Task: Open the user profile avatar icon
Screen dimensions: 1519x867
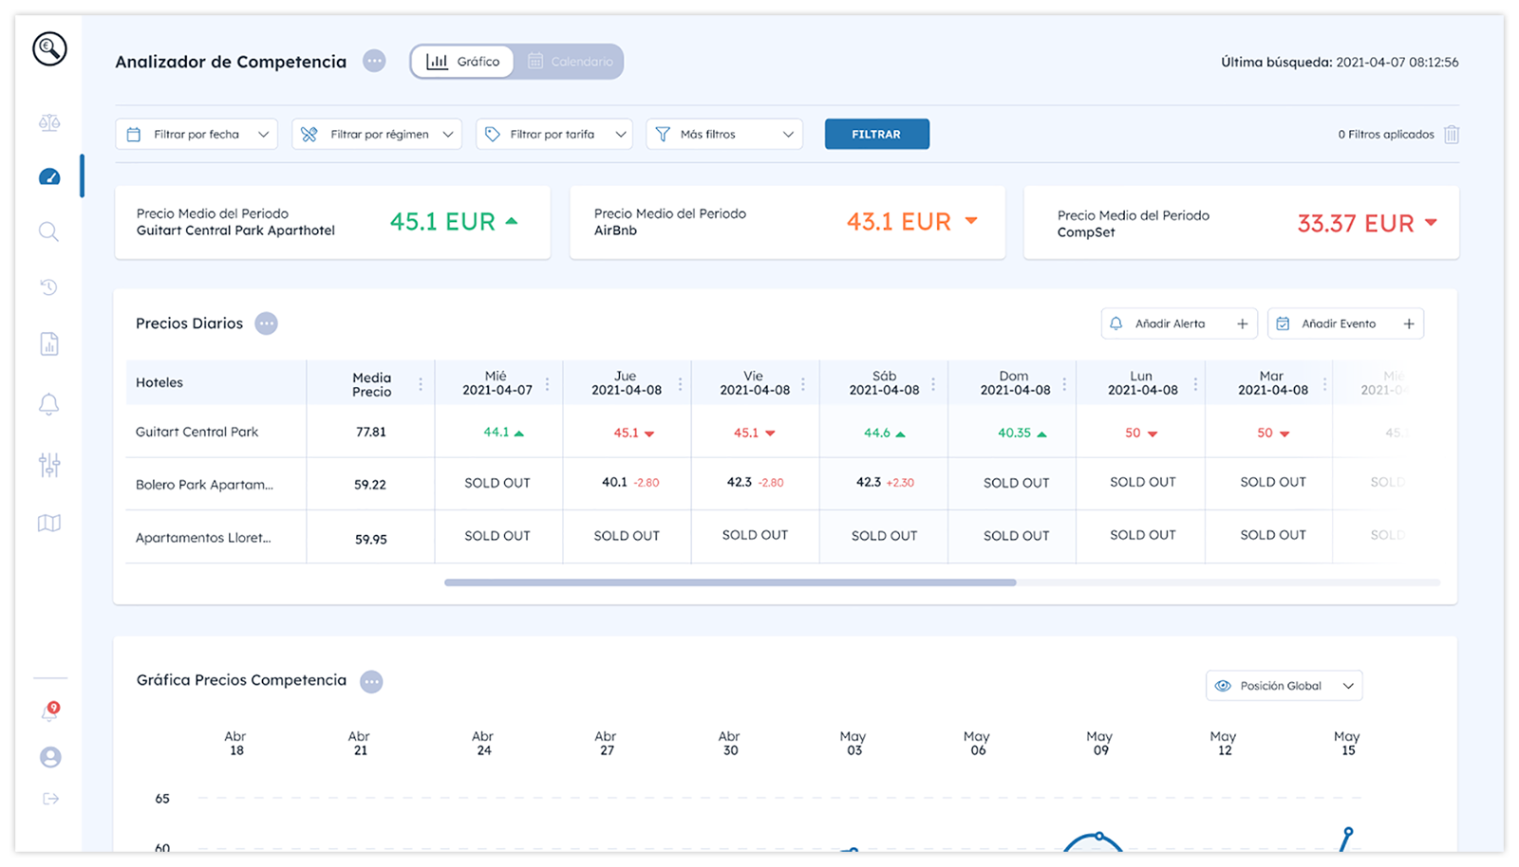Action: click(50, 757)
